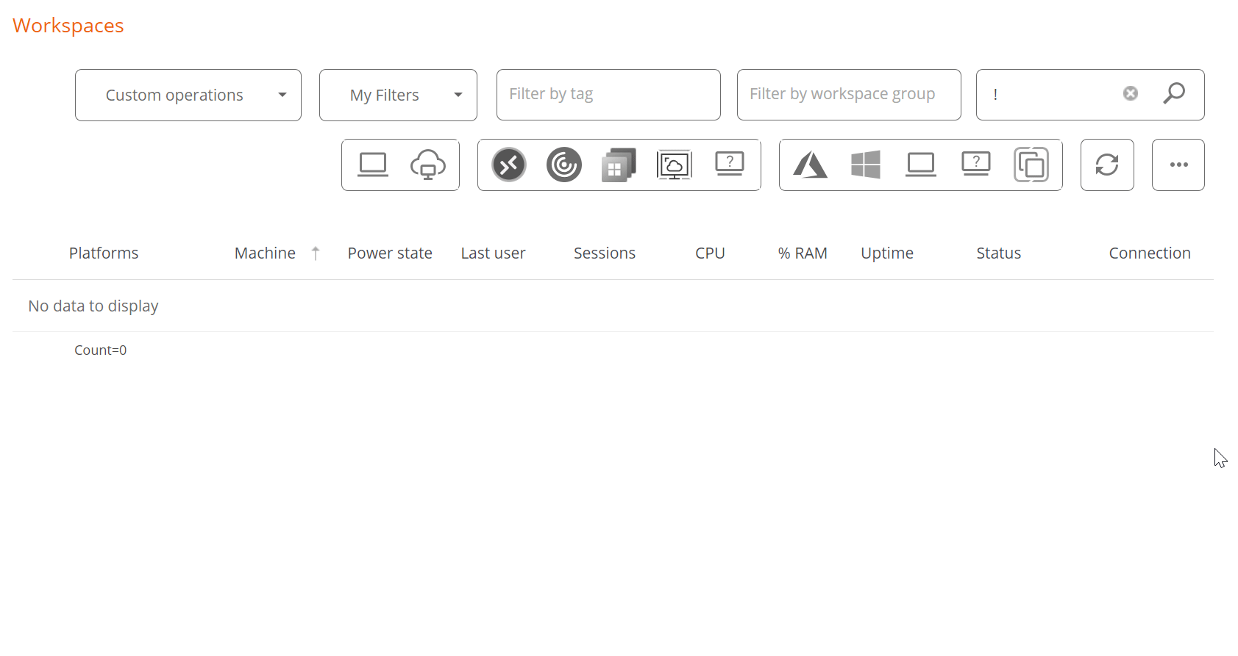The height and width of the screenshot is (656, 1238).
Task: Sort by the Uptime column
Action: pyautogui.click(x=887, y=253)
